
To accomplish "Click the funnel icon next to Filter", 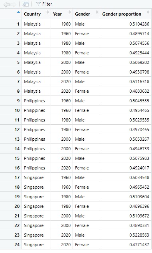I will [x=38, y=4].
